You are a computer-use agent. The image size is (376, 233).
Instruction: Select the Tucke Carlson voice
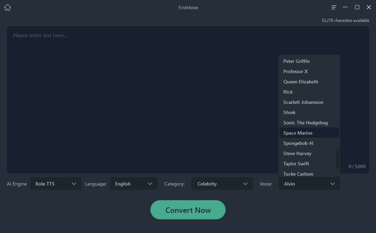point(309,174)
